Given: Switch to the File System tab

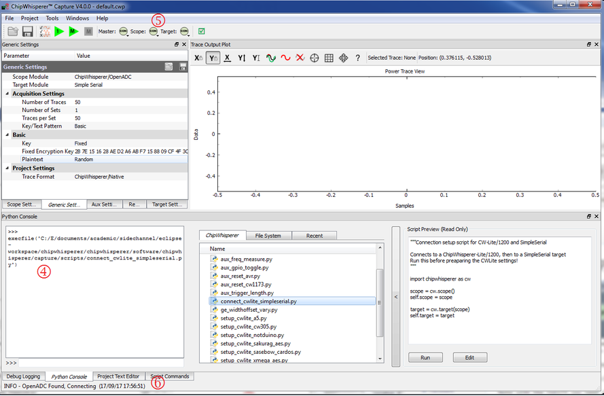Looking at the screenshot, I should click(x=269, y=235).
